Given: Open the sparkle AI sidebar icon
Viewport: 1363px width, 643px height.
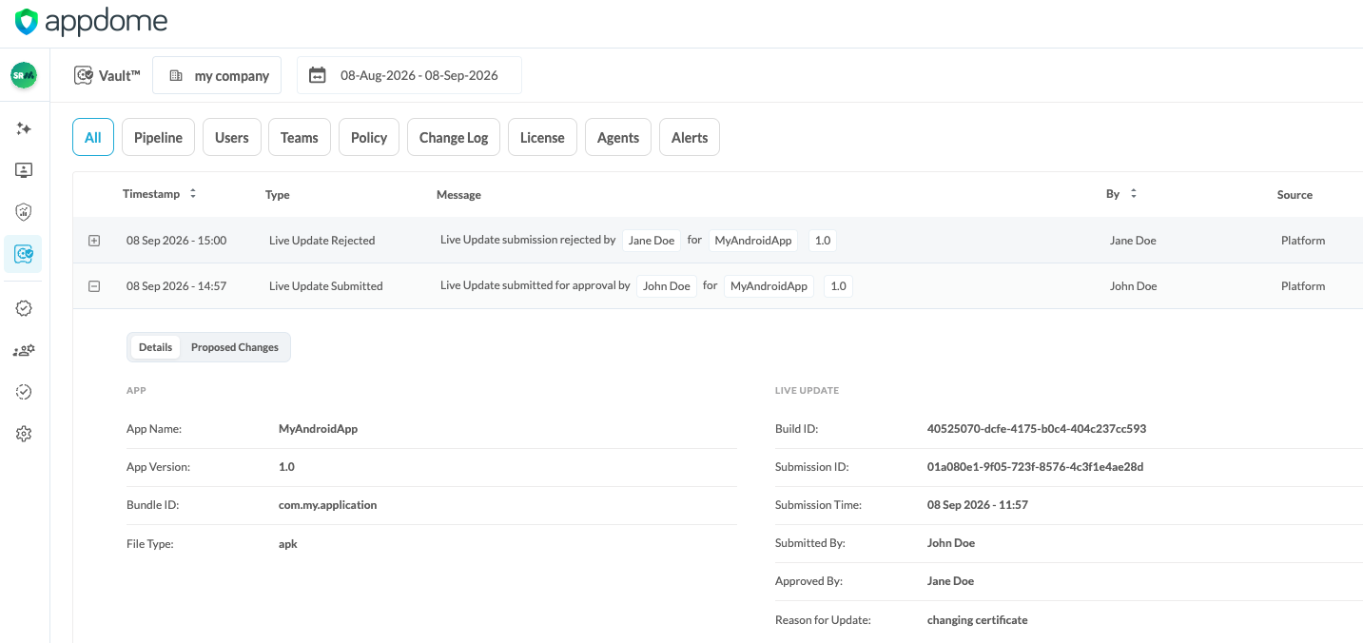Looking at the screenshot, I should pyautogui.click(x=24, y=128).
